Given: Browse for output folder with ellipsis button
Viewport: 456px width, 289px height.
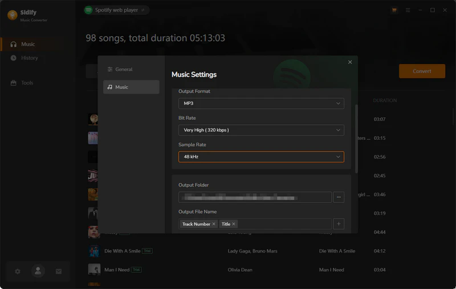Looking at the screenshot, I should [x=339, y=197].
